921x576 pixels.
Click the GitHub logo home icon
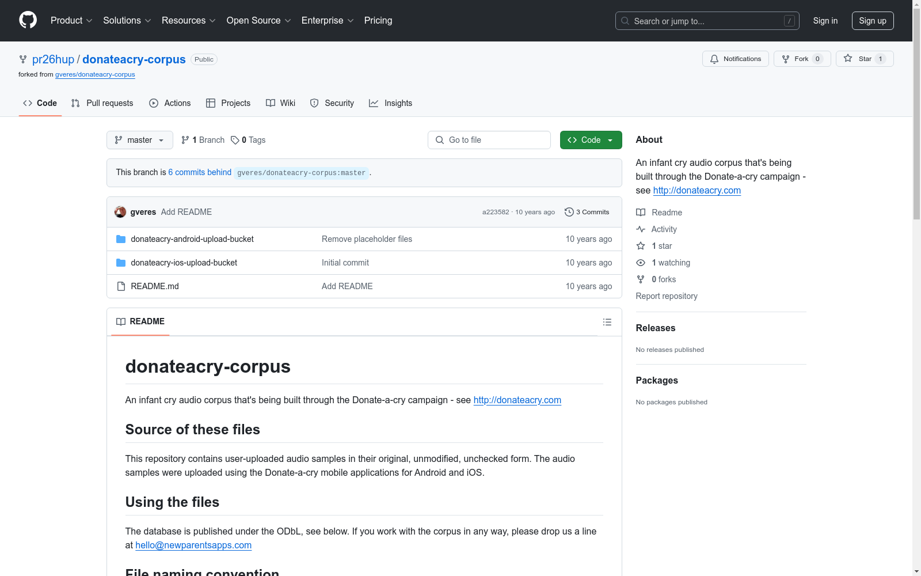click(28, 20)
